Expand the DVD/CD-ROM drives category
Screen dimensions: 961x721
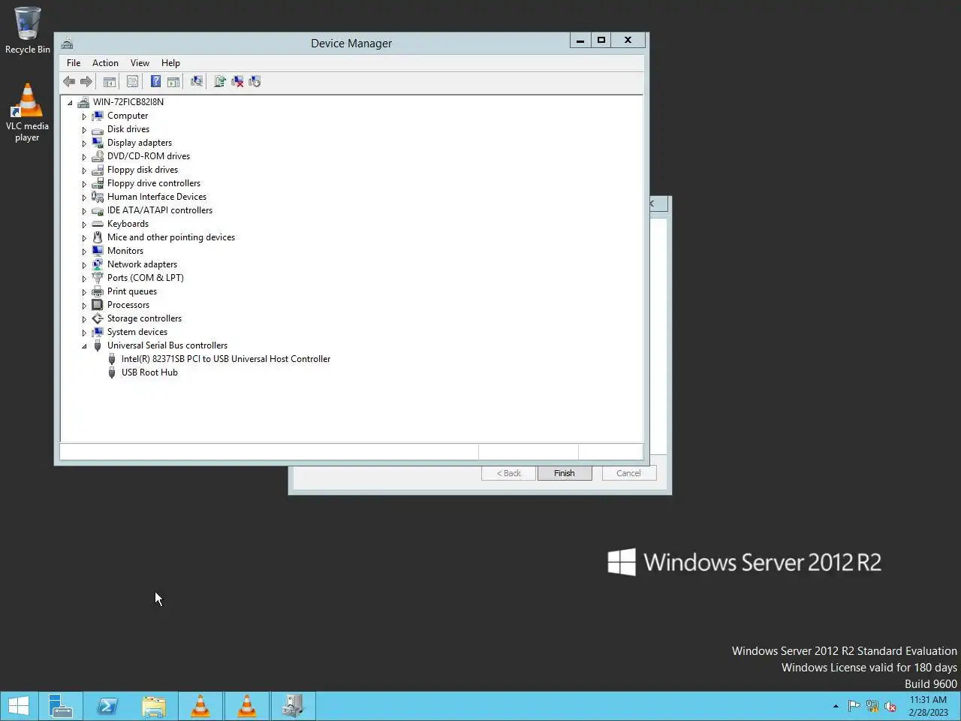[84, 157]
